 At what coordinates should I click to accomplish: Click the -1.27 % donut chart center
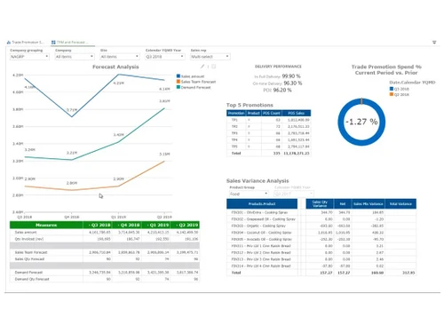click(361, 122)
